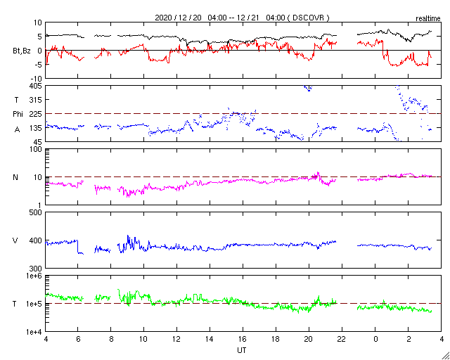The width and height of the screenshot is (450, 360).
Task: Click the '-10' tick on Bt,Bz panel
Action: (x=37, y=79)
